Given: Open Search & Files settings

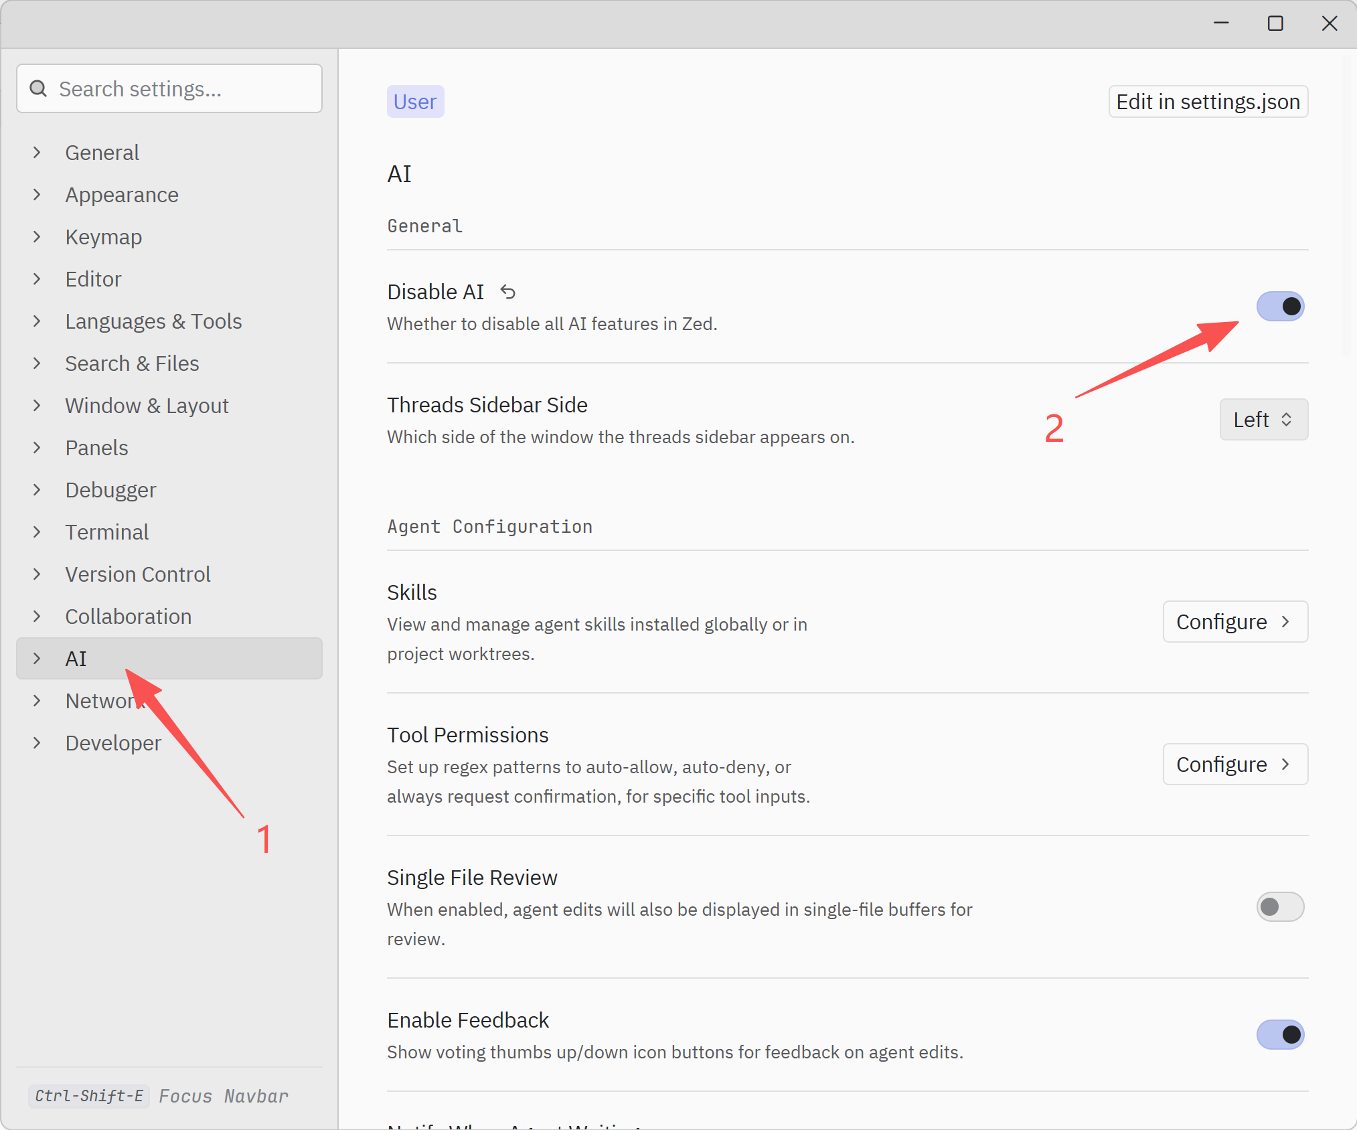Looking at the screenshot, I should [x=169, y=364].
